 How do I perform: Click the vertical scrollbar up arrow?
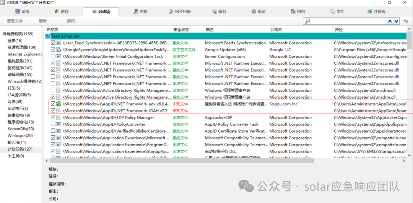click(409, 29)
